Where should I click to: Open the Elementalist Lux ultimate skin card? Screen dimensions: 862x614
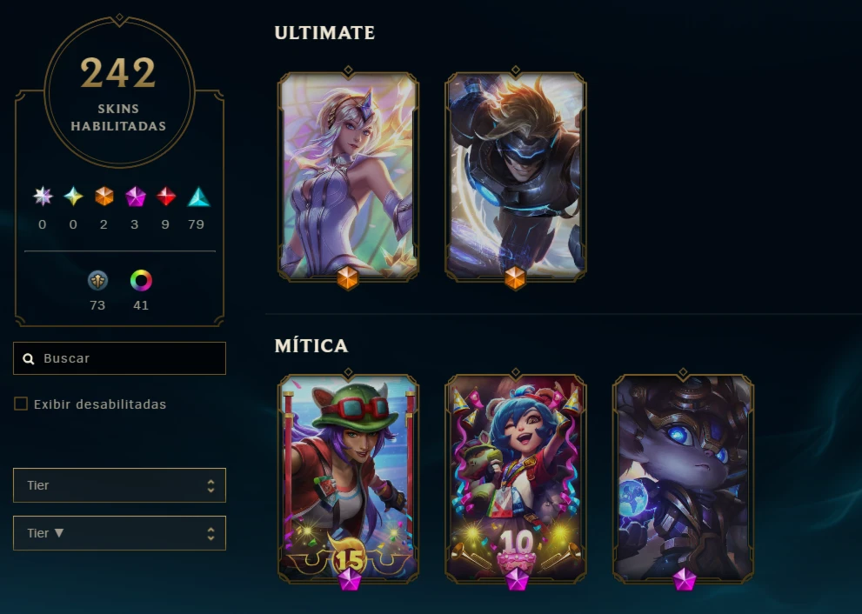click(348, 177)
